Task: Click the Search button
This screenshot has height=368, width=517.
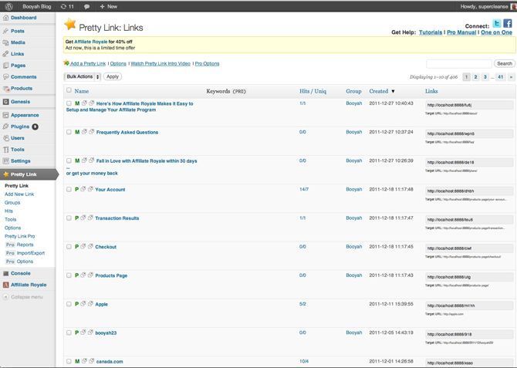Action: click(x=505, y=63)
